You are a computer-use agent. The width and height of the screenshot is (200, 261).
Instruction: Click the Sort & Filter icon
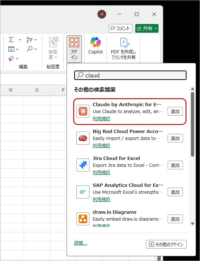[x=29, y=40]
